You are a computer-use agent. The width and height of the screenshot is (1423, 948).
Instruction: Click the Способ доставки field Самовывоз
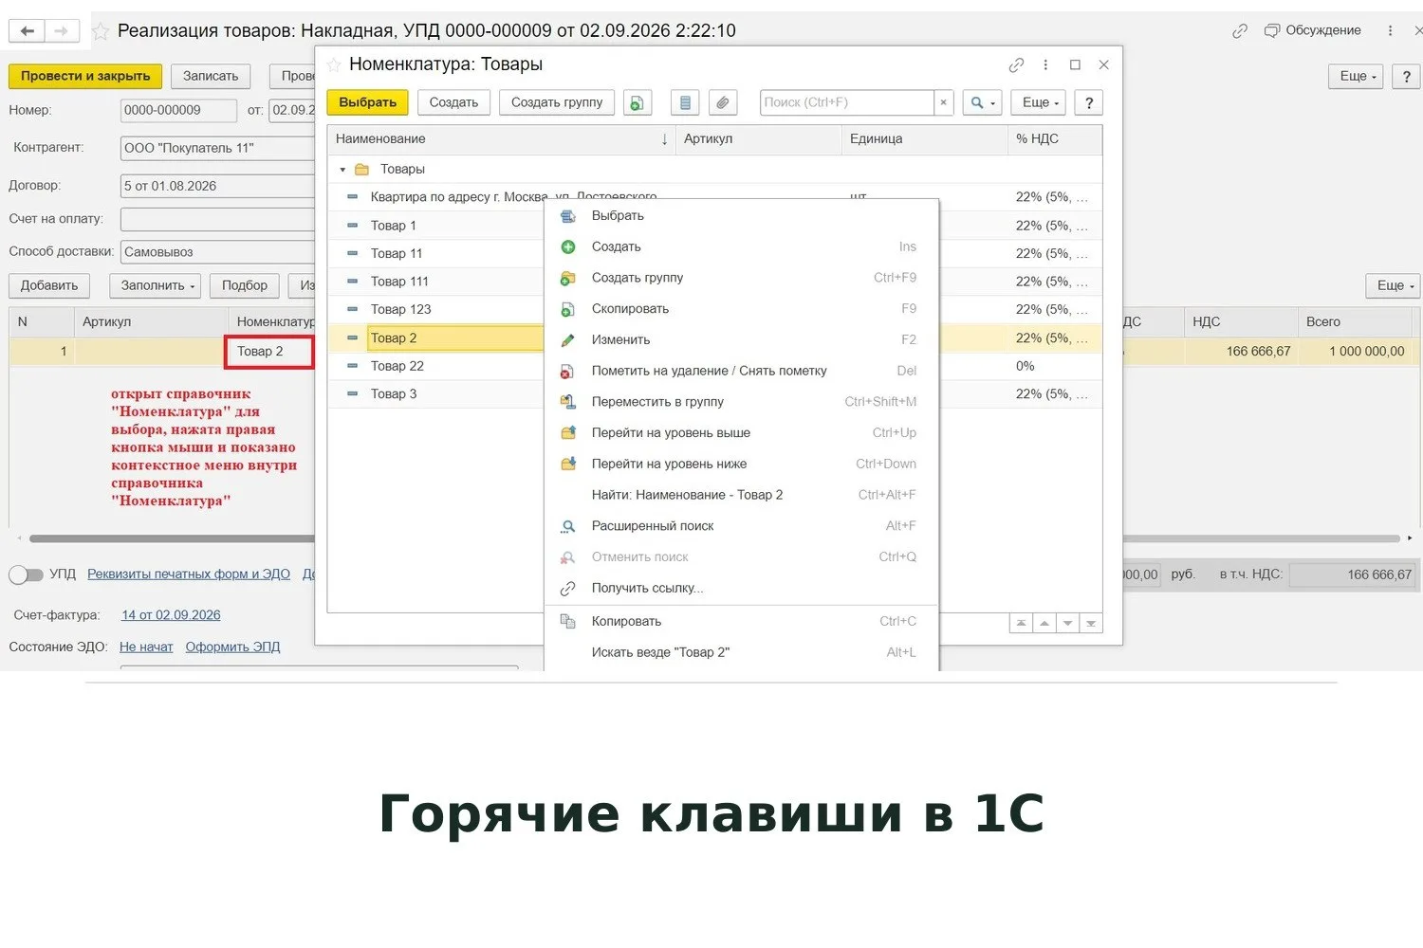point(217,252)
